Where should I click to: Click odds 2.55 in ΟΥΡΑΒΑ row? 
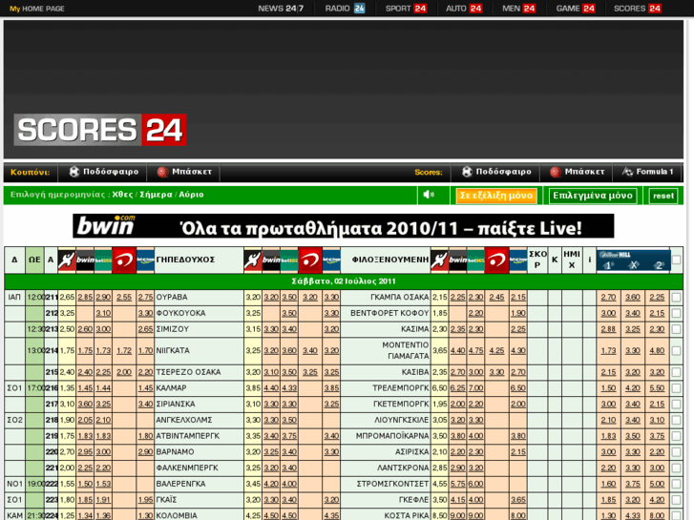pyautogui.click(x=124, y=298)
